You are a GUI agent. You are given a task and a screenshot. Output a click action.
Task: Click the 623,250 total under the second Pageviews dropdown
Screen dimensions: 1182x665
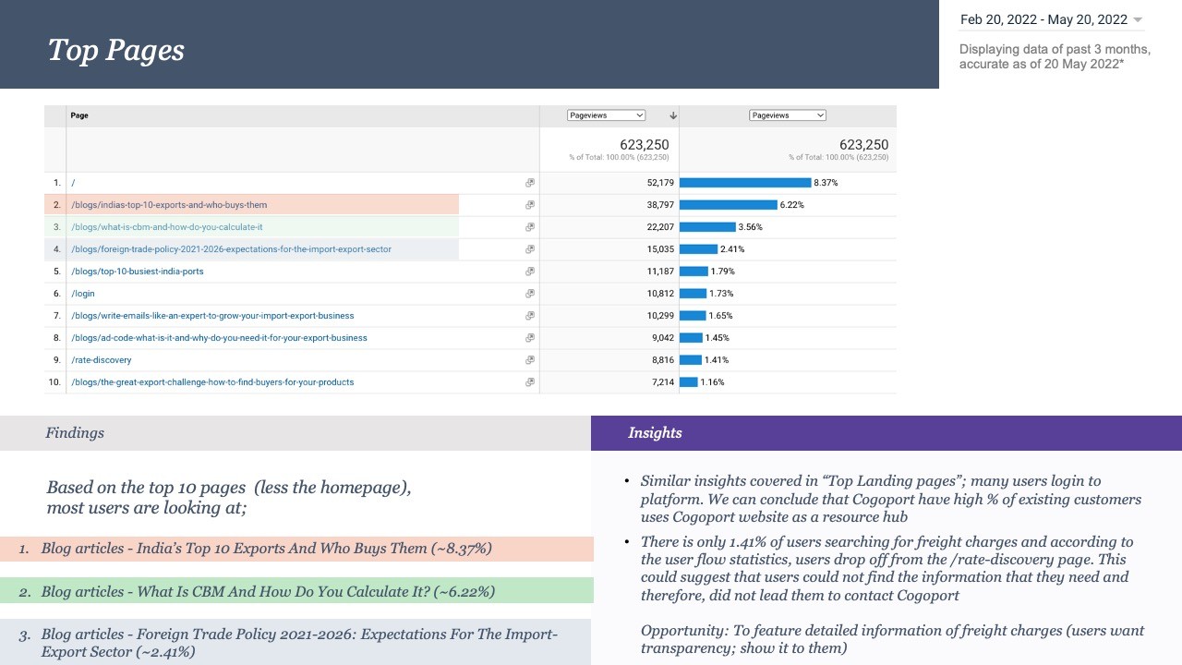[x=863, y=145]
